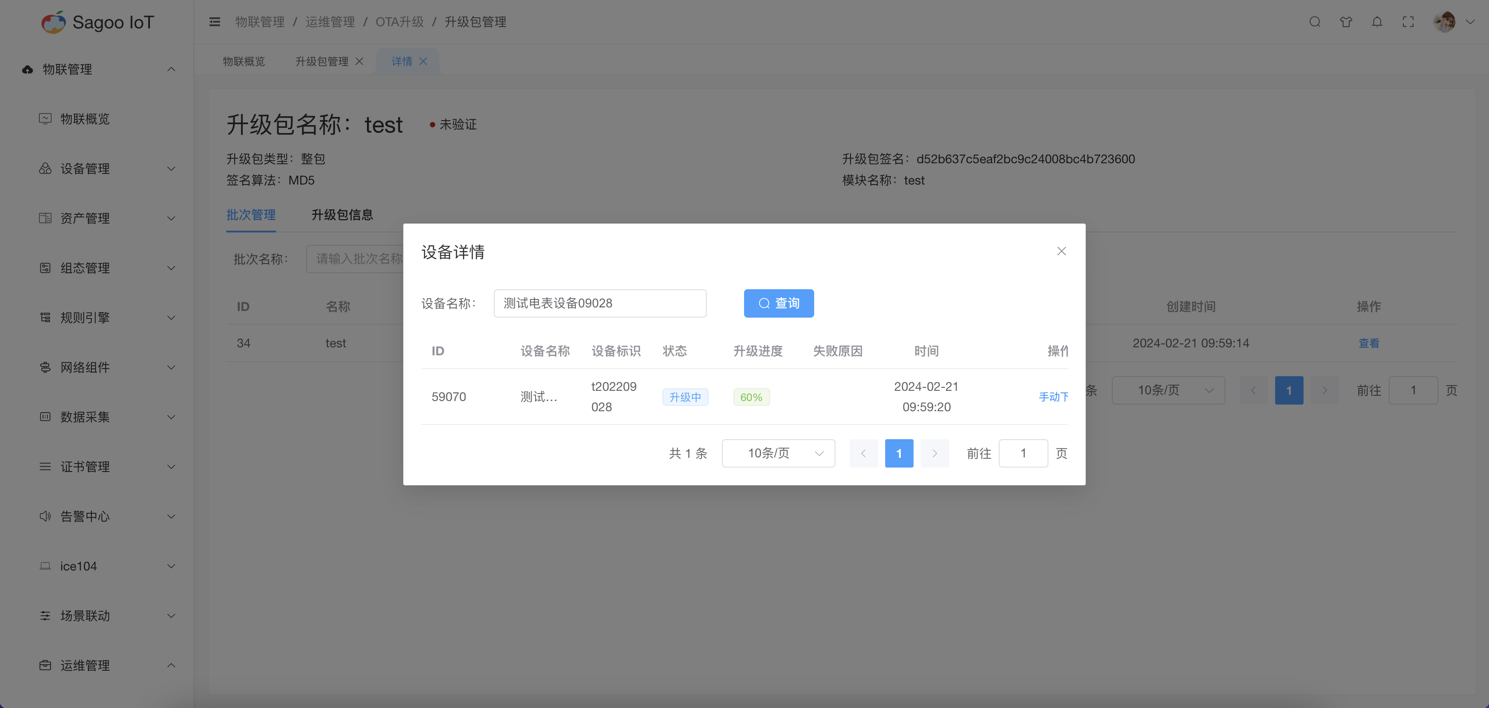Click 查看 link for batch 34
The height and width of the screenshot is (708, 1489).
point(1368,343)
